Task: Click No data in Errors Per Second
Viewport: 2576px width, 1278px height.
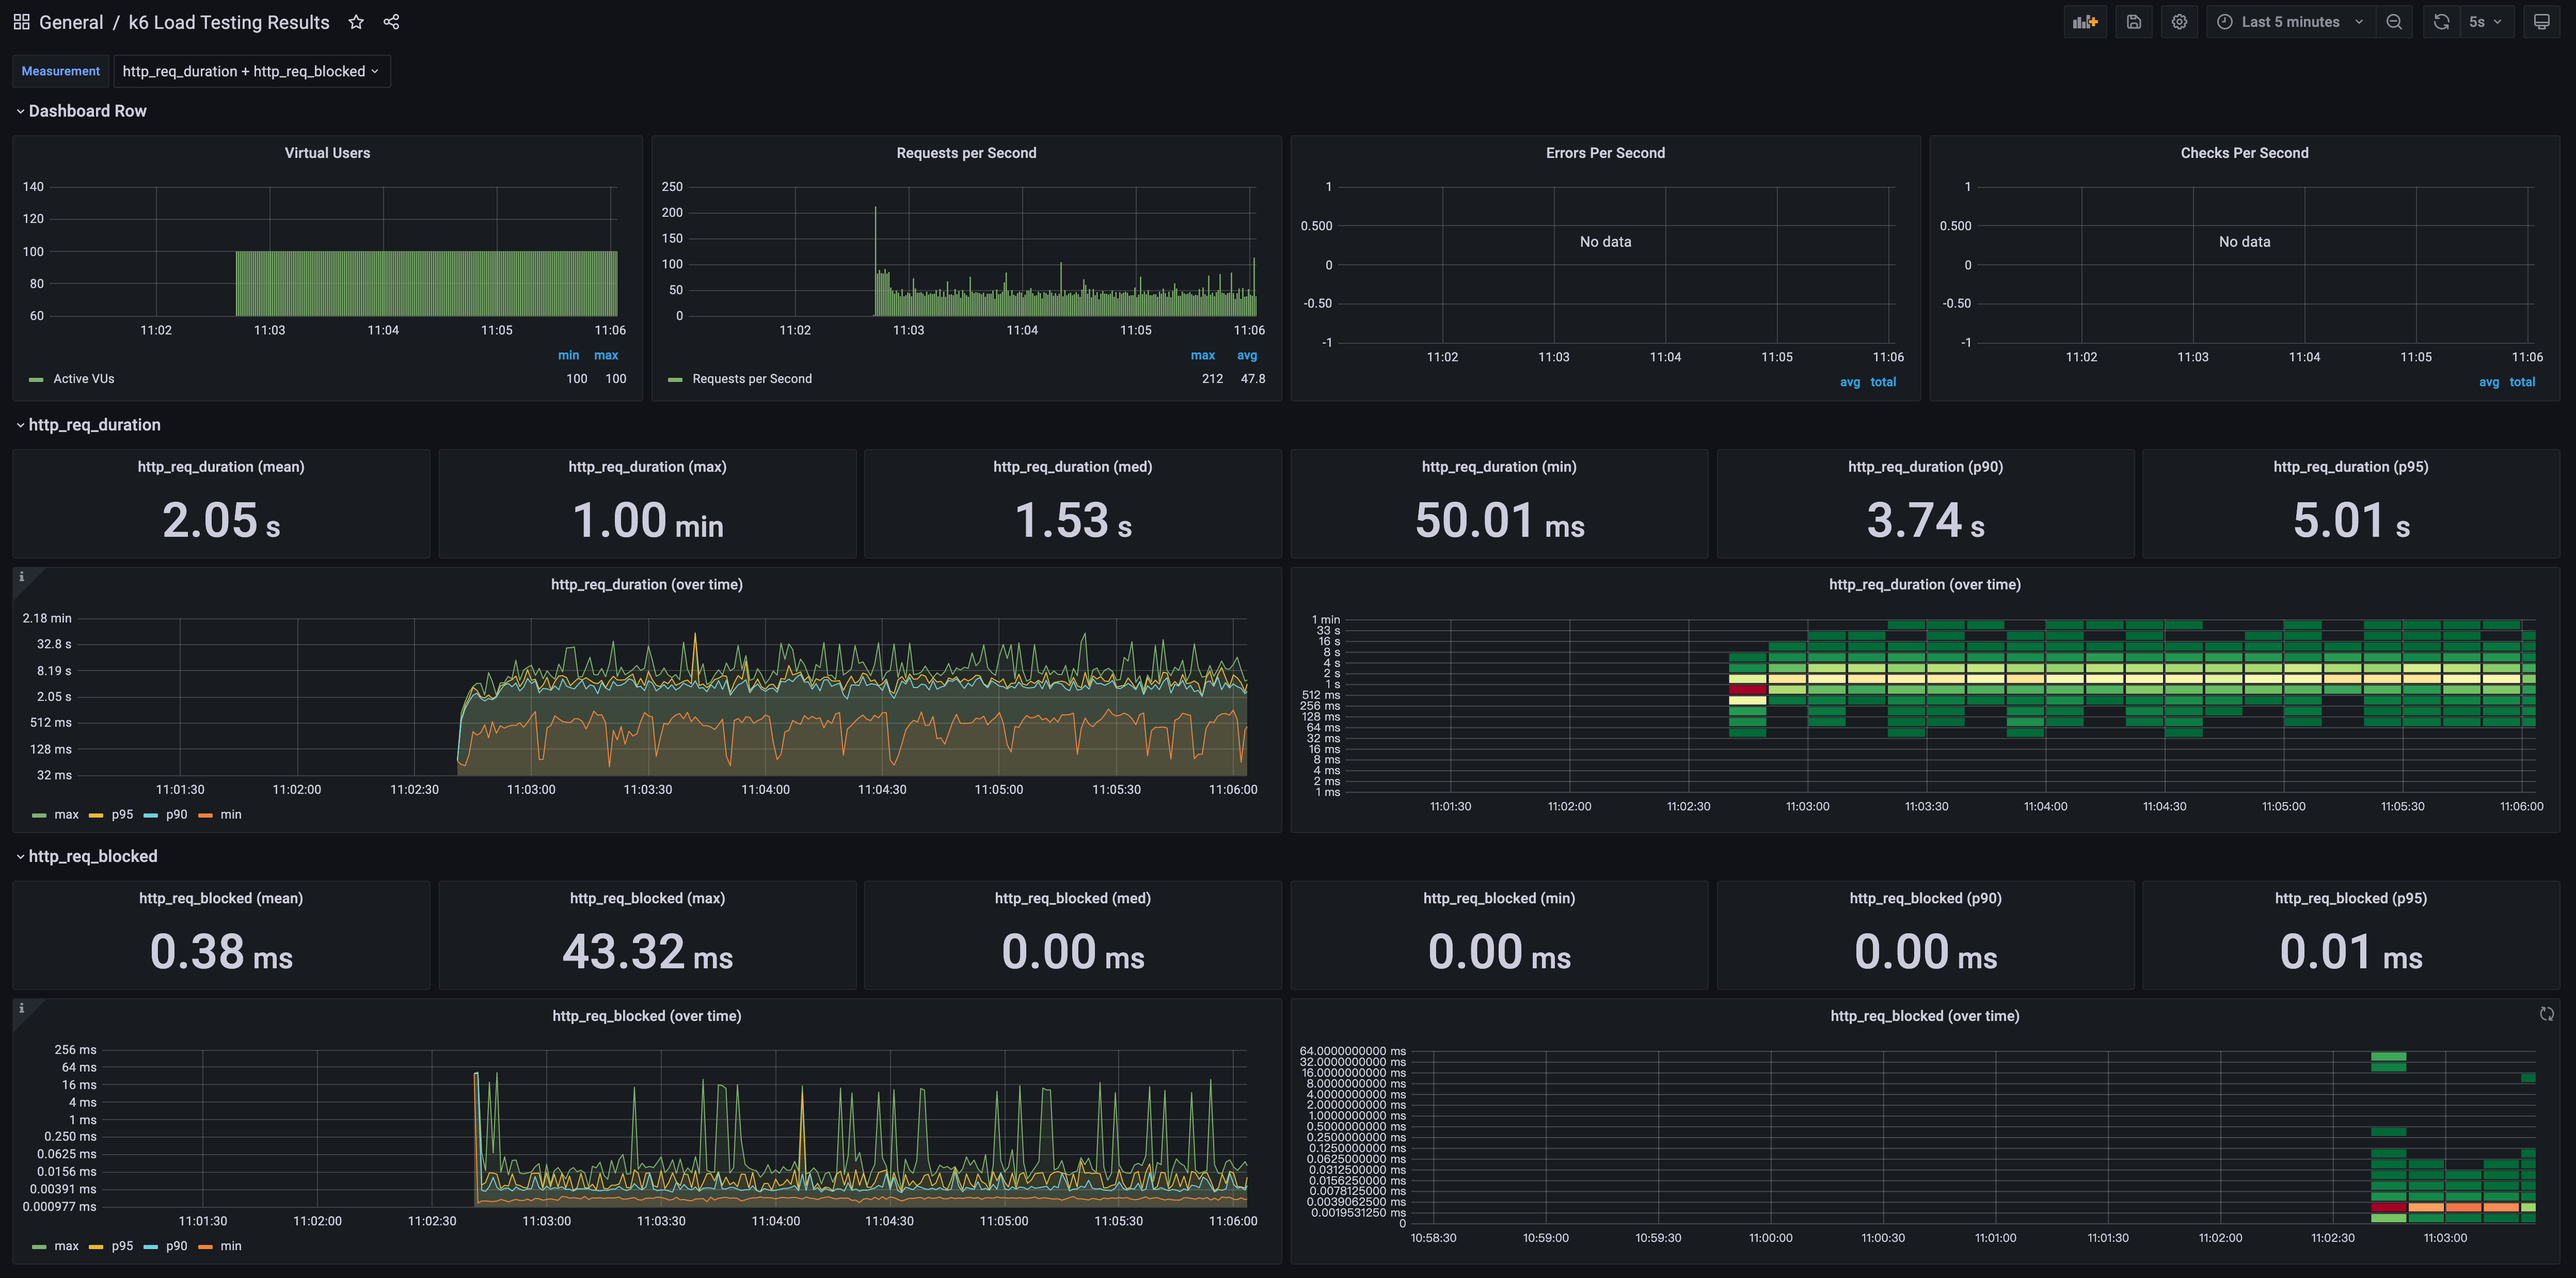Action: tap(1605, 242)
